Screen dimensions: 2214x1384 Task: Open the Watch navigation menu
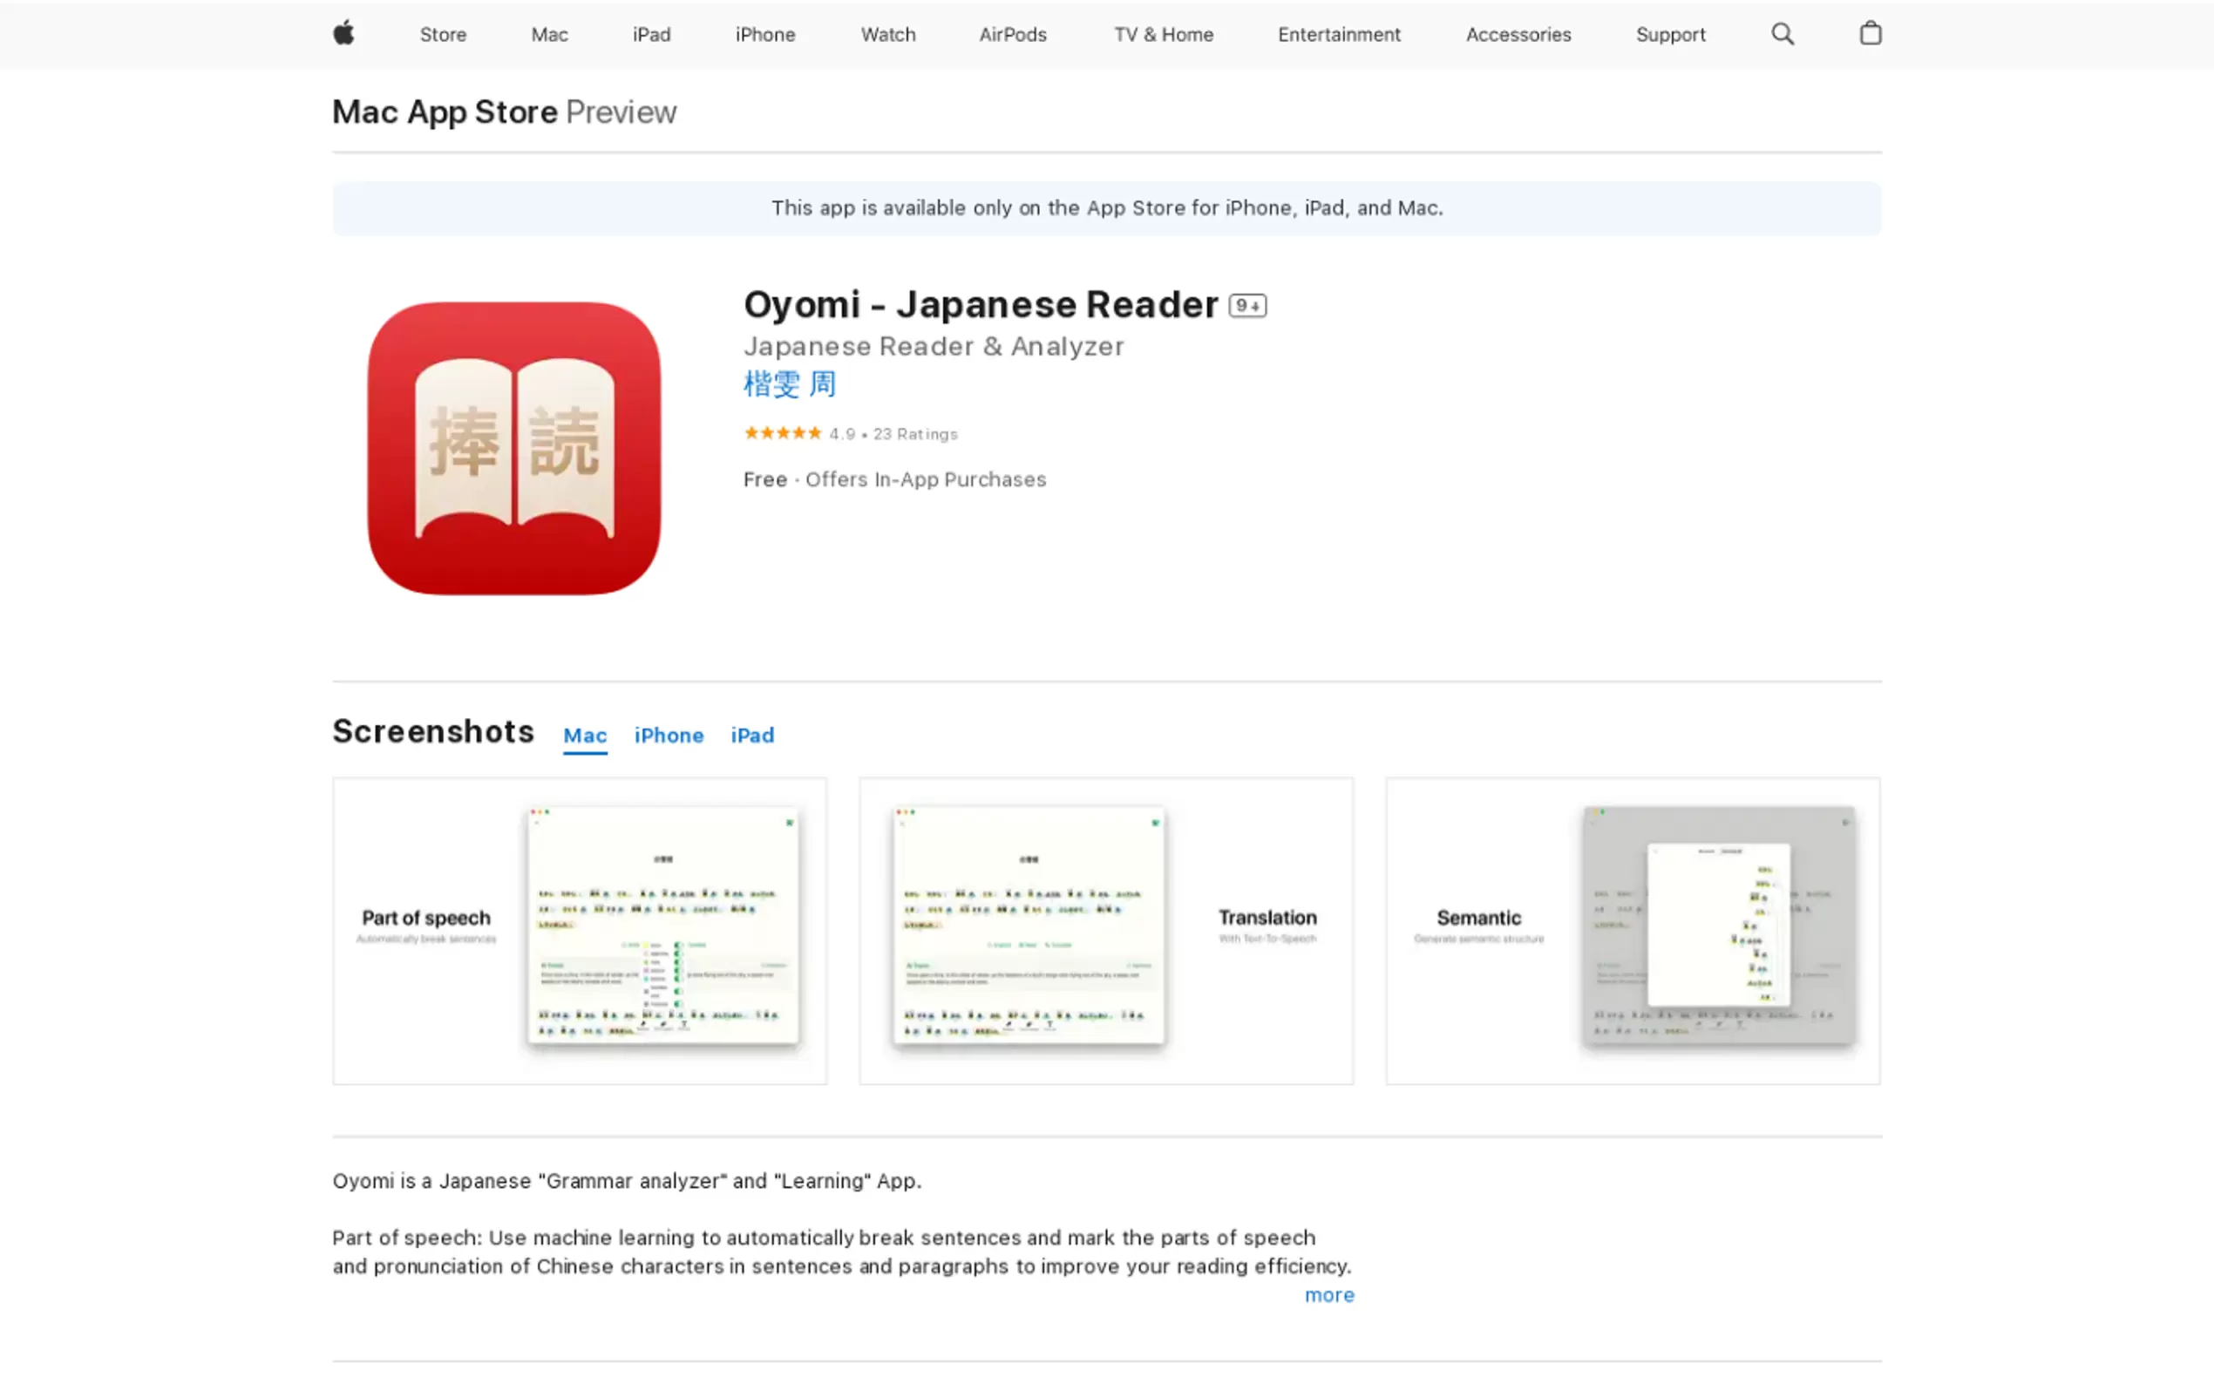(886, 35)
